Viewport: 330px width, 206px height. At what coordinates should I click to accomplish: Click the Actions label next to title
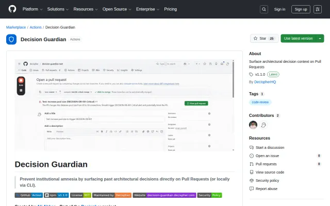(x=75, y=39)
